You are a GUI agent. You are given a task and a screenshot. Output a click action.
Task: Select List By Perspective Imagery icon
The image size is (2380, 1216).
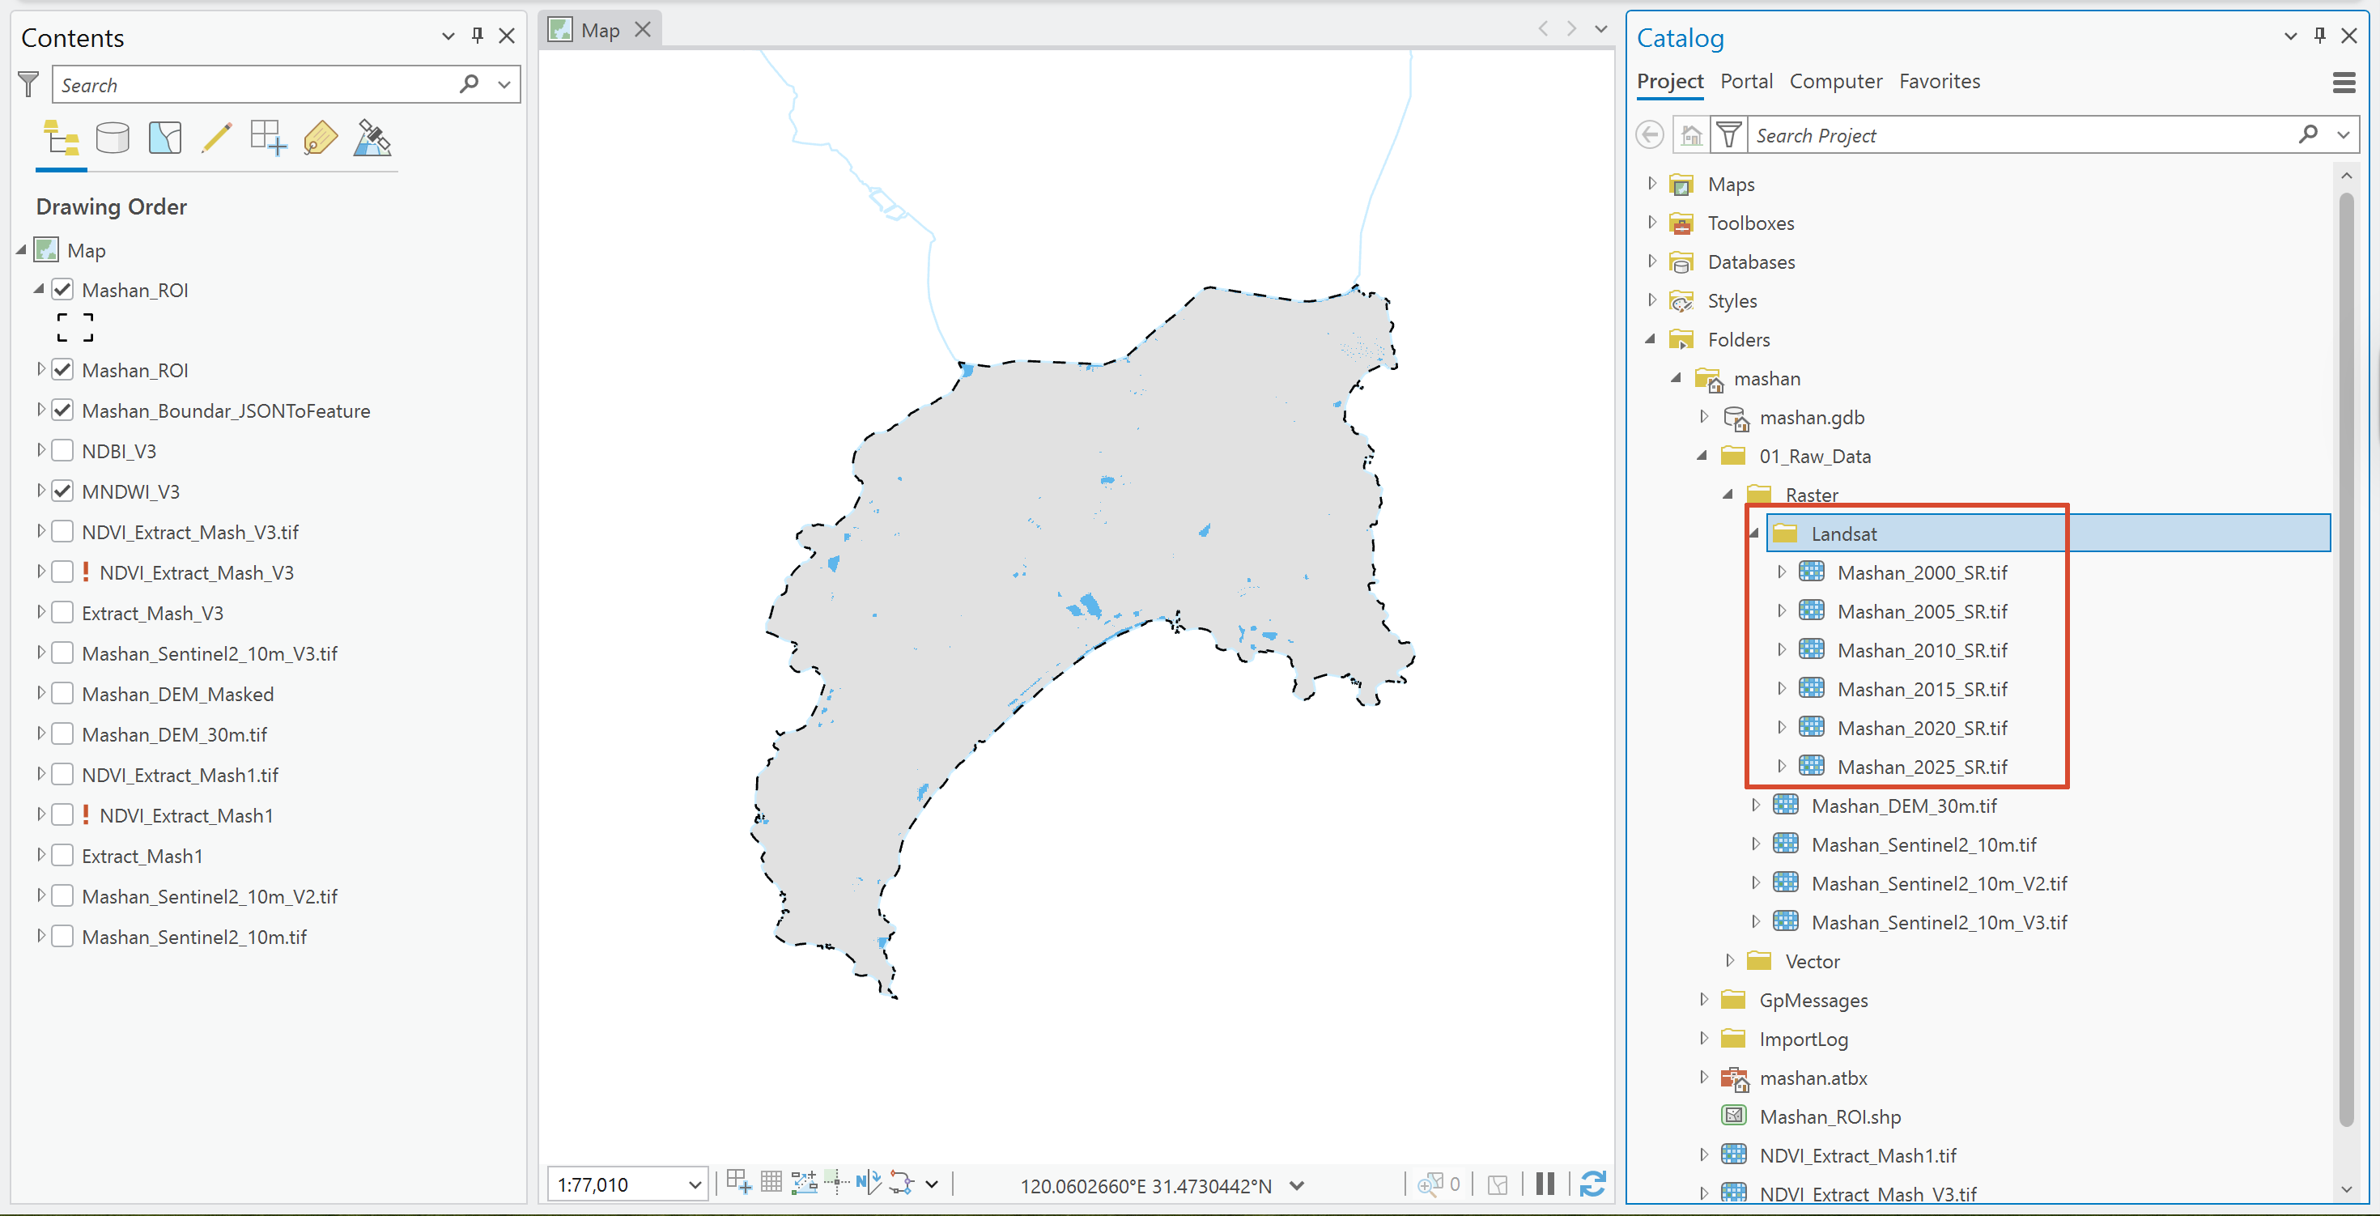(372, 138)
